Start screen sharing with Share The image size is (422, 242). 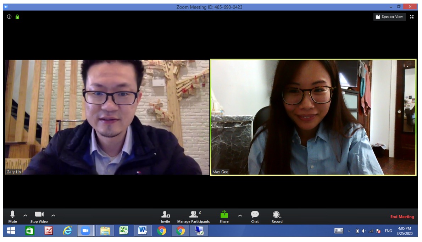coord(224,217)
